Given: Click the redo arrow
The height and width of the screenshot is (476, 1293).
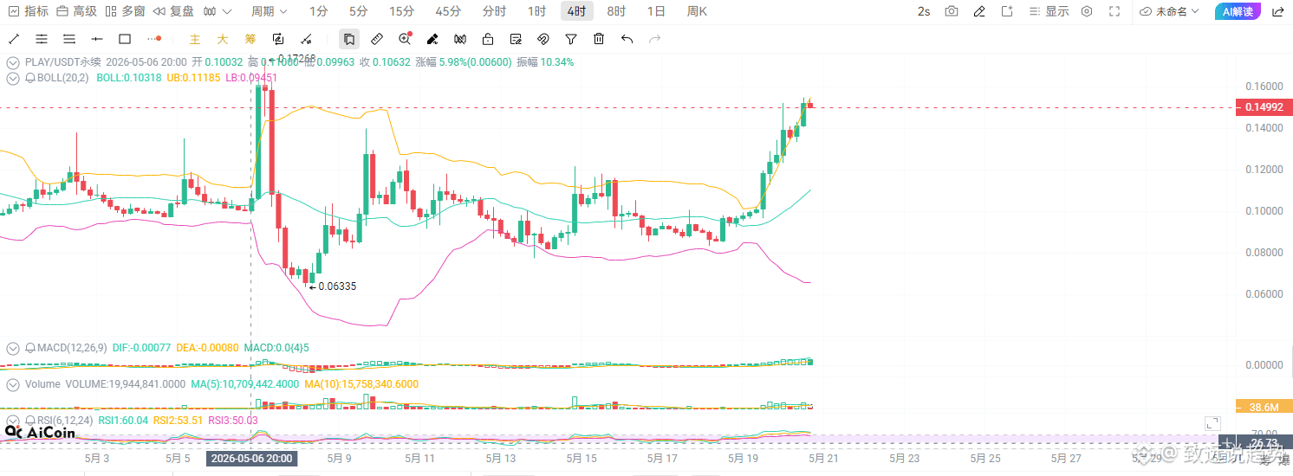Looking at the screenshot, I should coord(655,39).
